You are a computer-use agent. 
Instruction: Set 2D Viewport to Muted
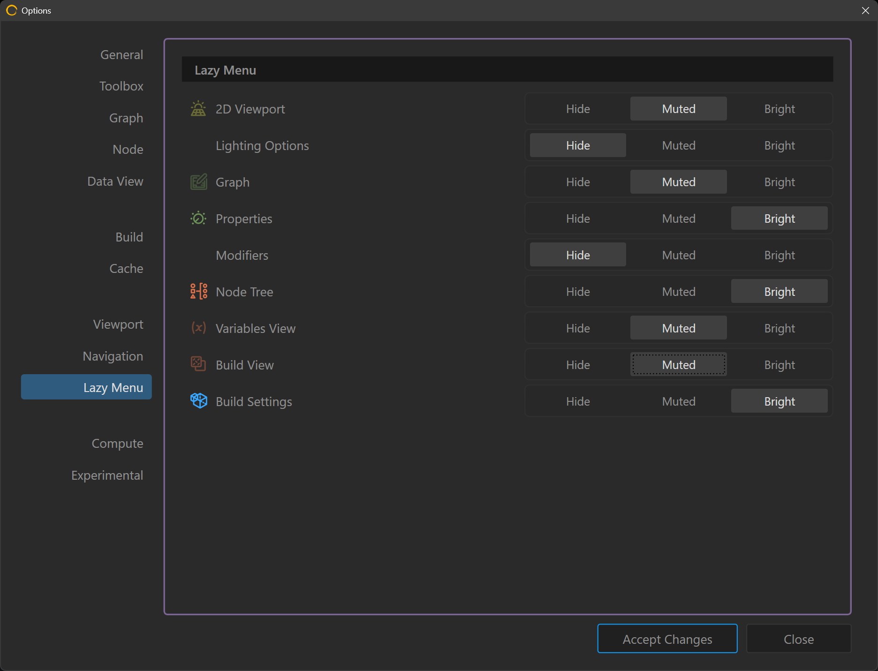point(679,109)
